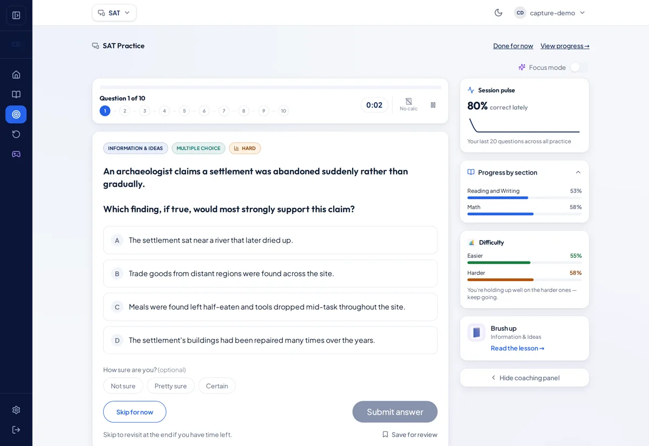Go to question 7
This screenshot has height=446, width=649.
(x=224, y=111)
